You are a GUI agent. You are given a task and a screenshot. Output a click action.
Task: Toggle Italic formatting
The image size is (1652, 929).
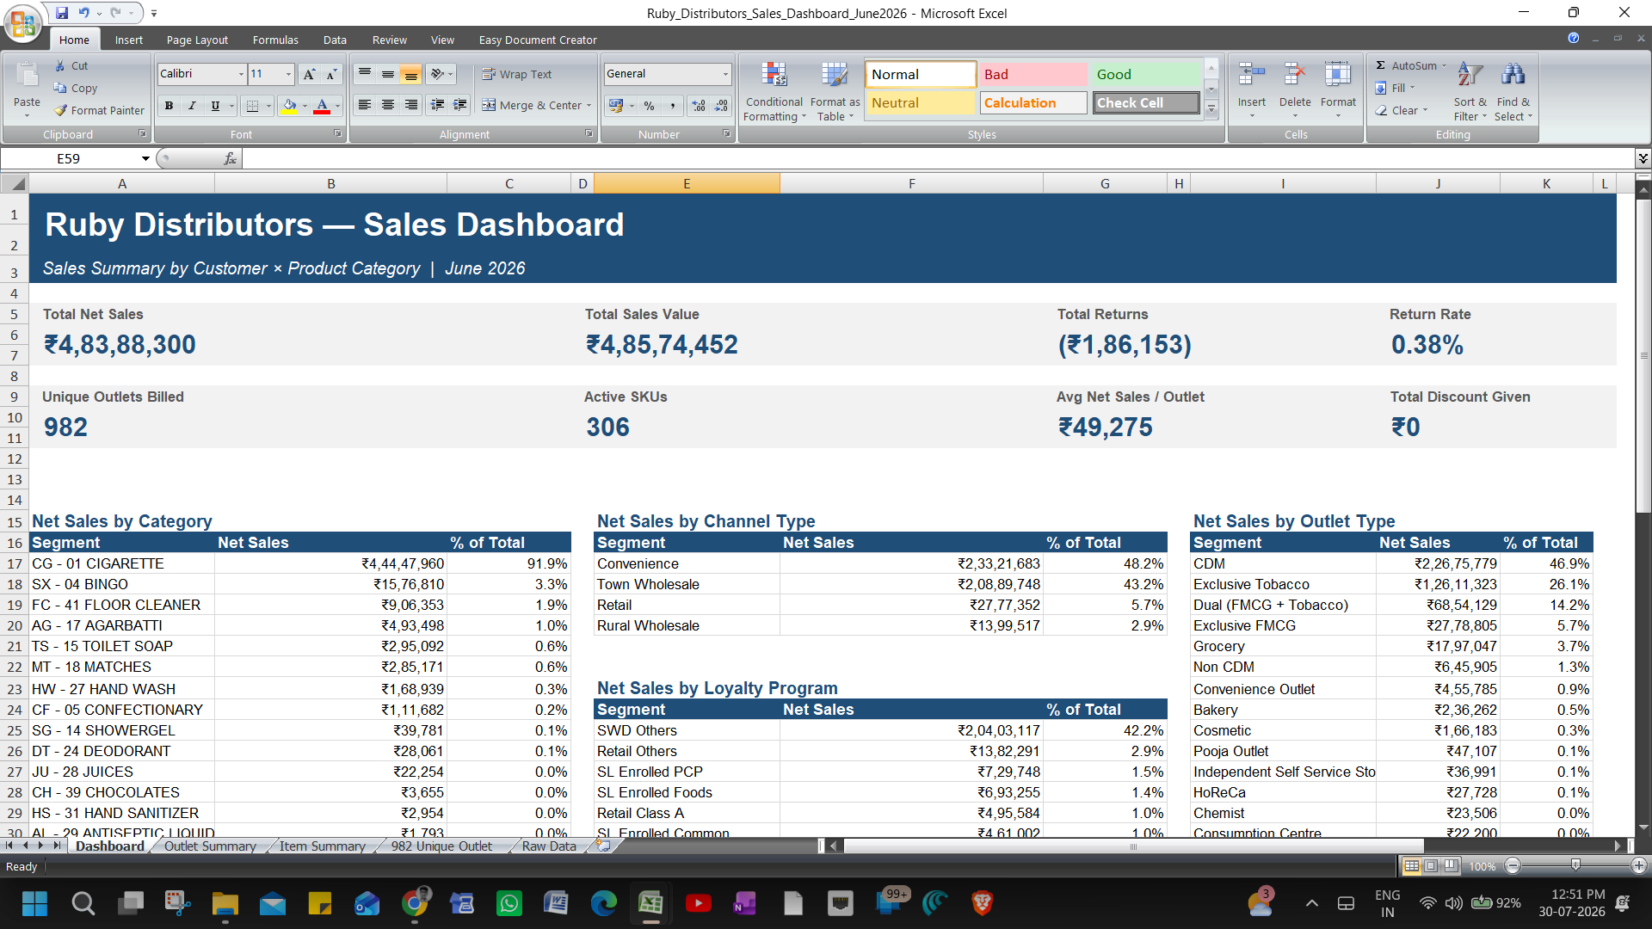pyautogui.click(x=192, y=106)
